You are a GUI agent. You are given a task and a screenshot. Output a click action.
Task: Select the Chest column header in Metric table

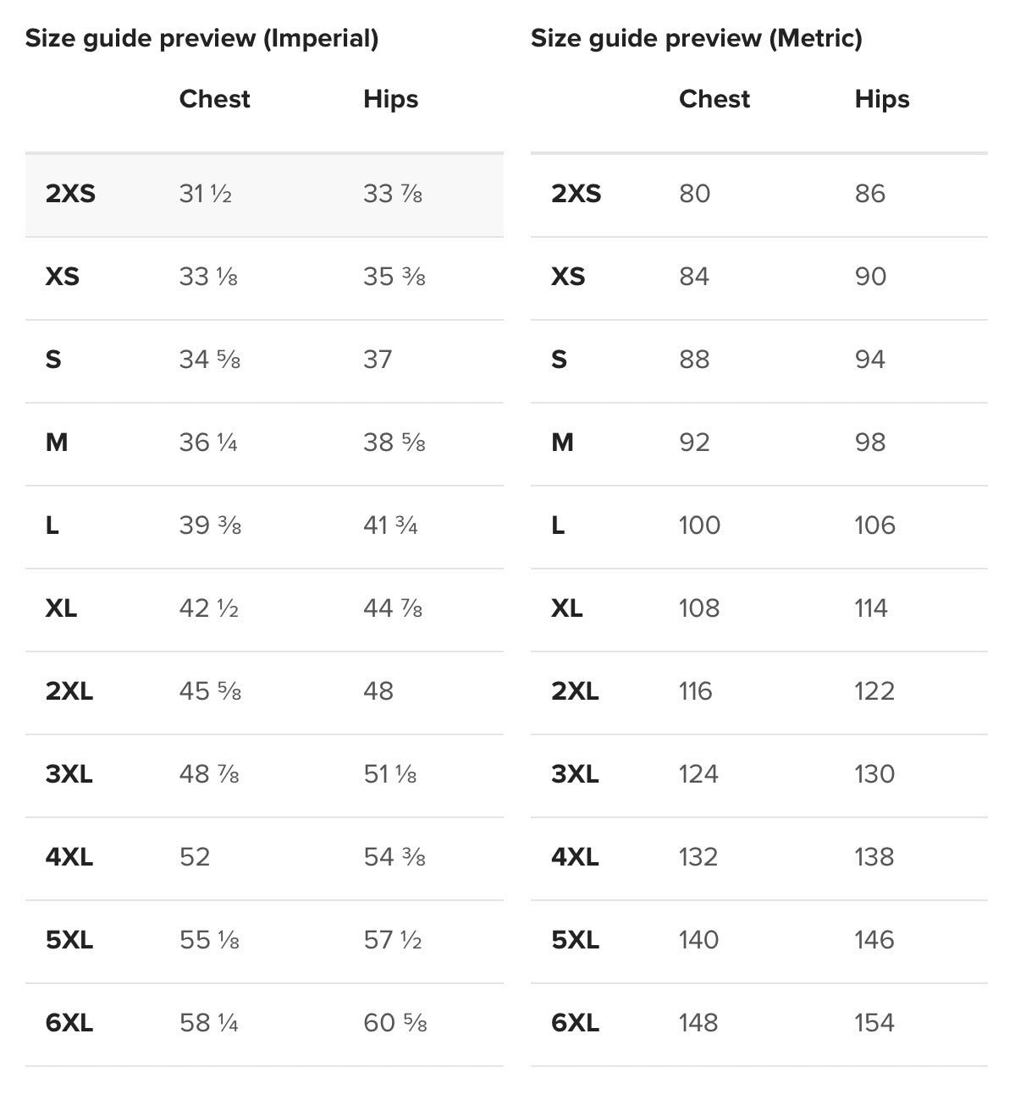click(714, 99)
